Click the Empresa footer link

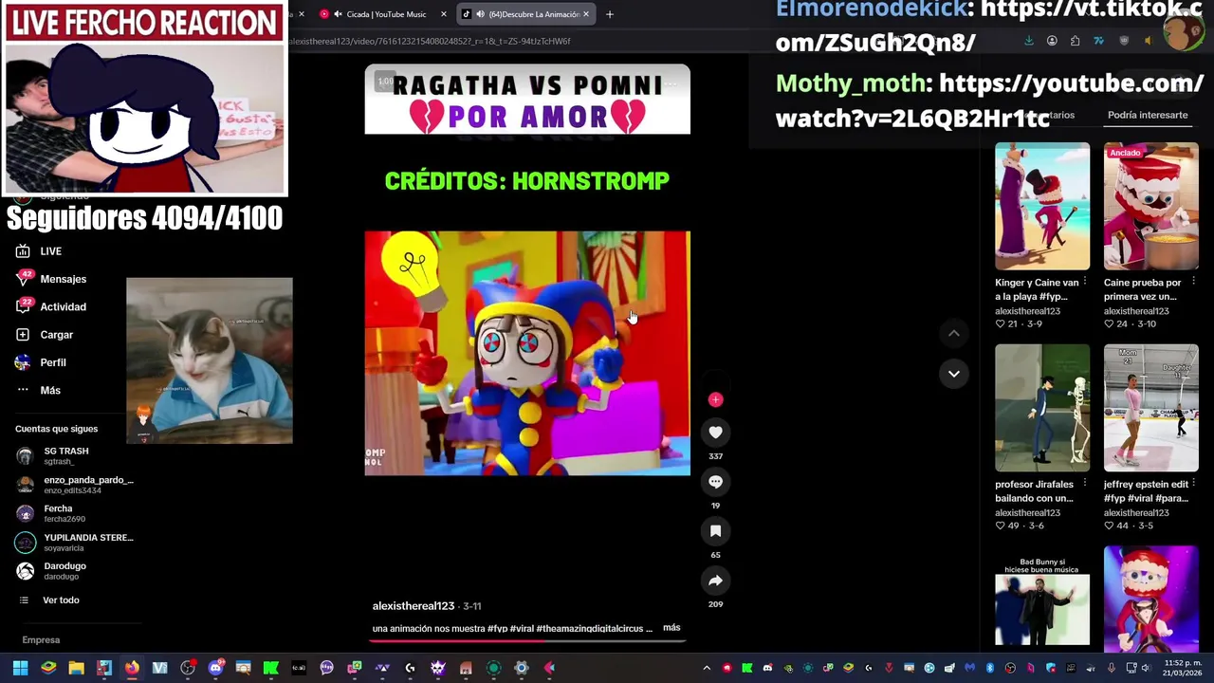tap(41, 640)
